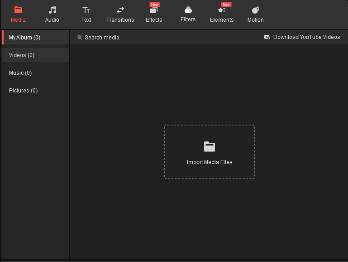
Task: Open the Filters circles icon
Action: tap(188, 10)
